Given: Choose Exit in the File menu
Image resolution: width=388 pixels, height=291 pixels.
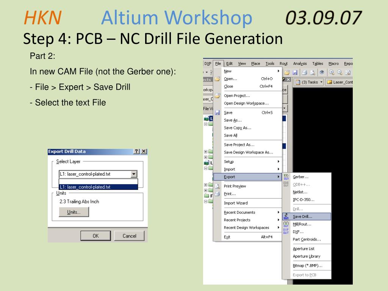Looking at the screenshot, I should pyautogui.click(x=247, y=237).
